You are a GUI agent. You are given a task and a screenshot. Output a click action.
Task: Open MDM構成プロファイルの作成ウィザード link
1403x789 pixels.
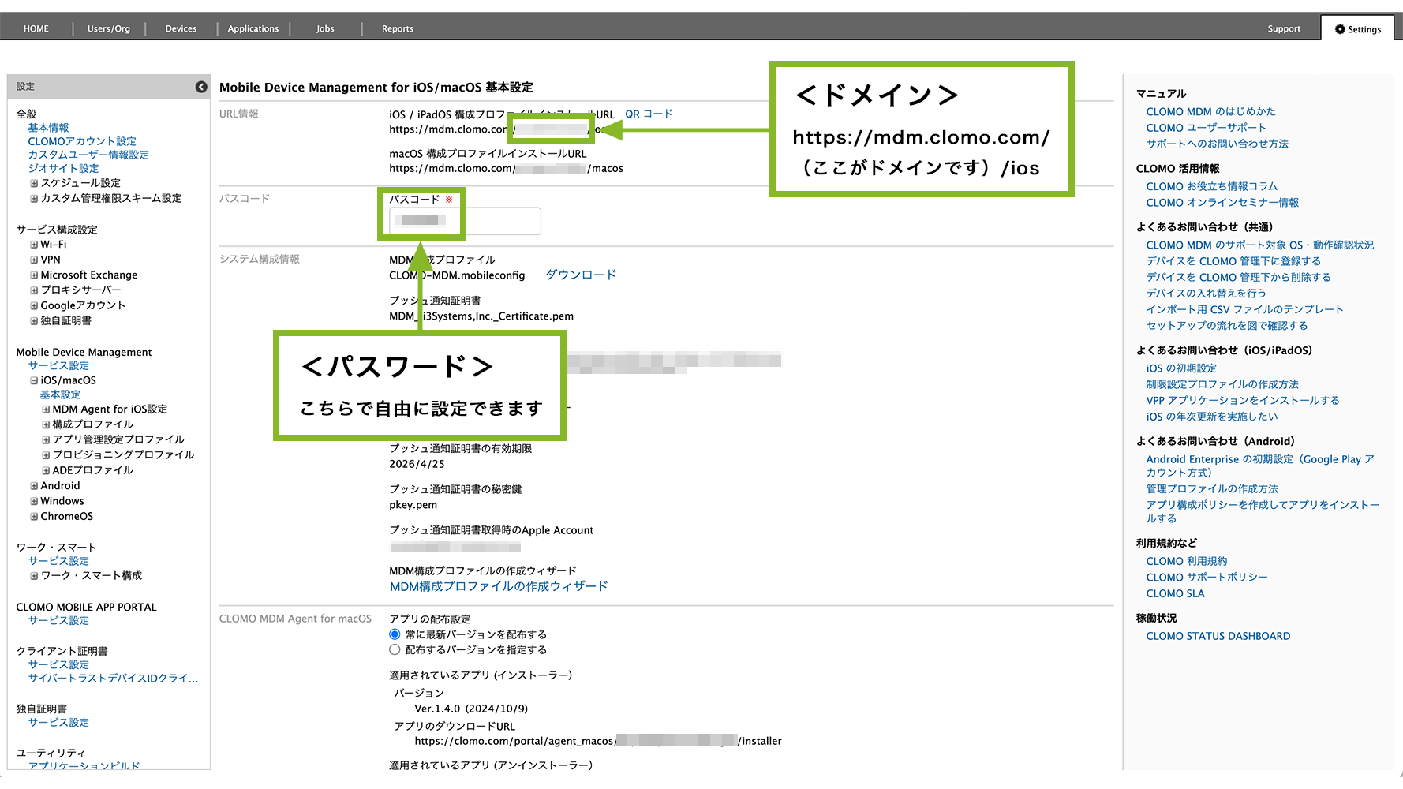[x=499, y=586]
